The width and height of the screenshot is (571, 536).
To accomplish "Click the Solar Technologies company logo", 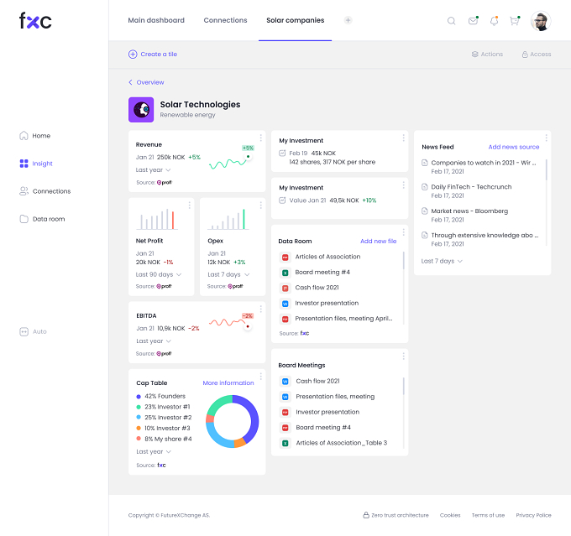I will point(141,110).
